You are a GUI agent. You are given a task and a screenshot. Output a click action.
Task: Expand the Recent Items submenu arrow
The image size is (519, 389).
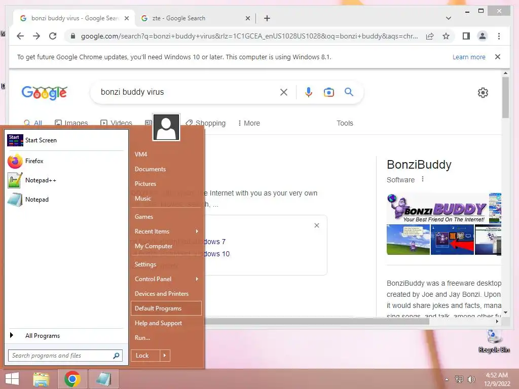[x=197, y=231]
